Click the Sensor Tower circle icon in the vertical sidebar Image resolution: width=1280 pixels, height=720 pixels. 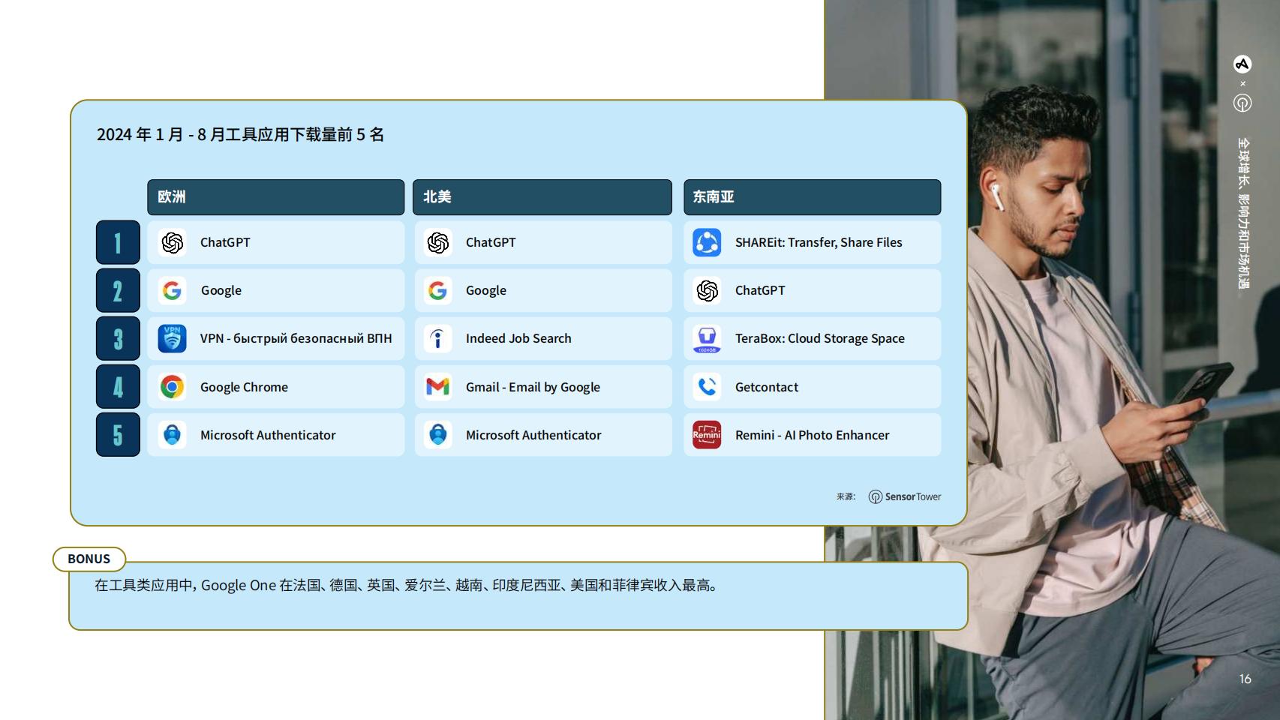[1242, 103]
